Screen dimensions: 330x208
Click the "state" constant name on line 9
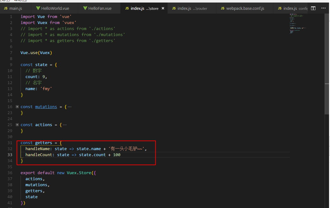click(41, 65)
